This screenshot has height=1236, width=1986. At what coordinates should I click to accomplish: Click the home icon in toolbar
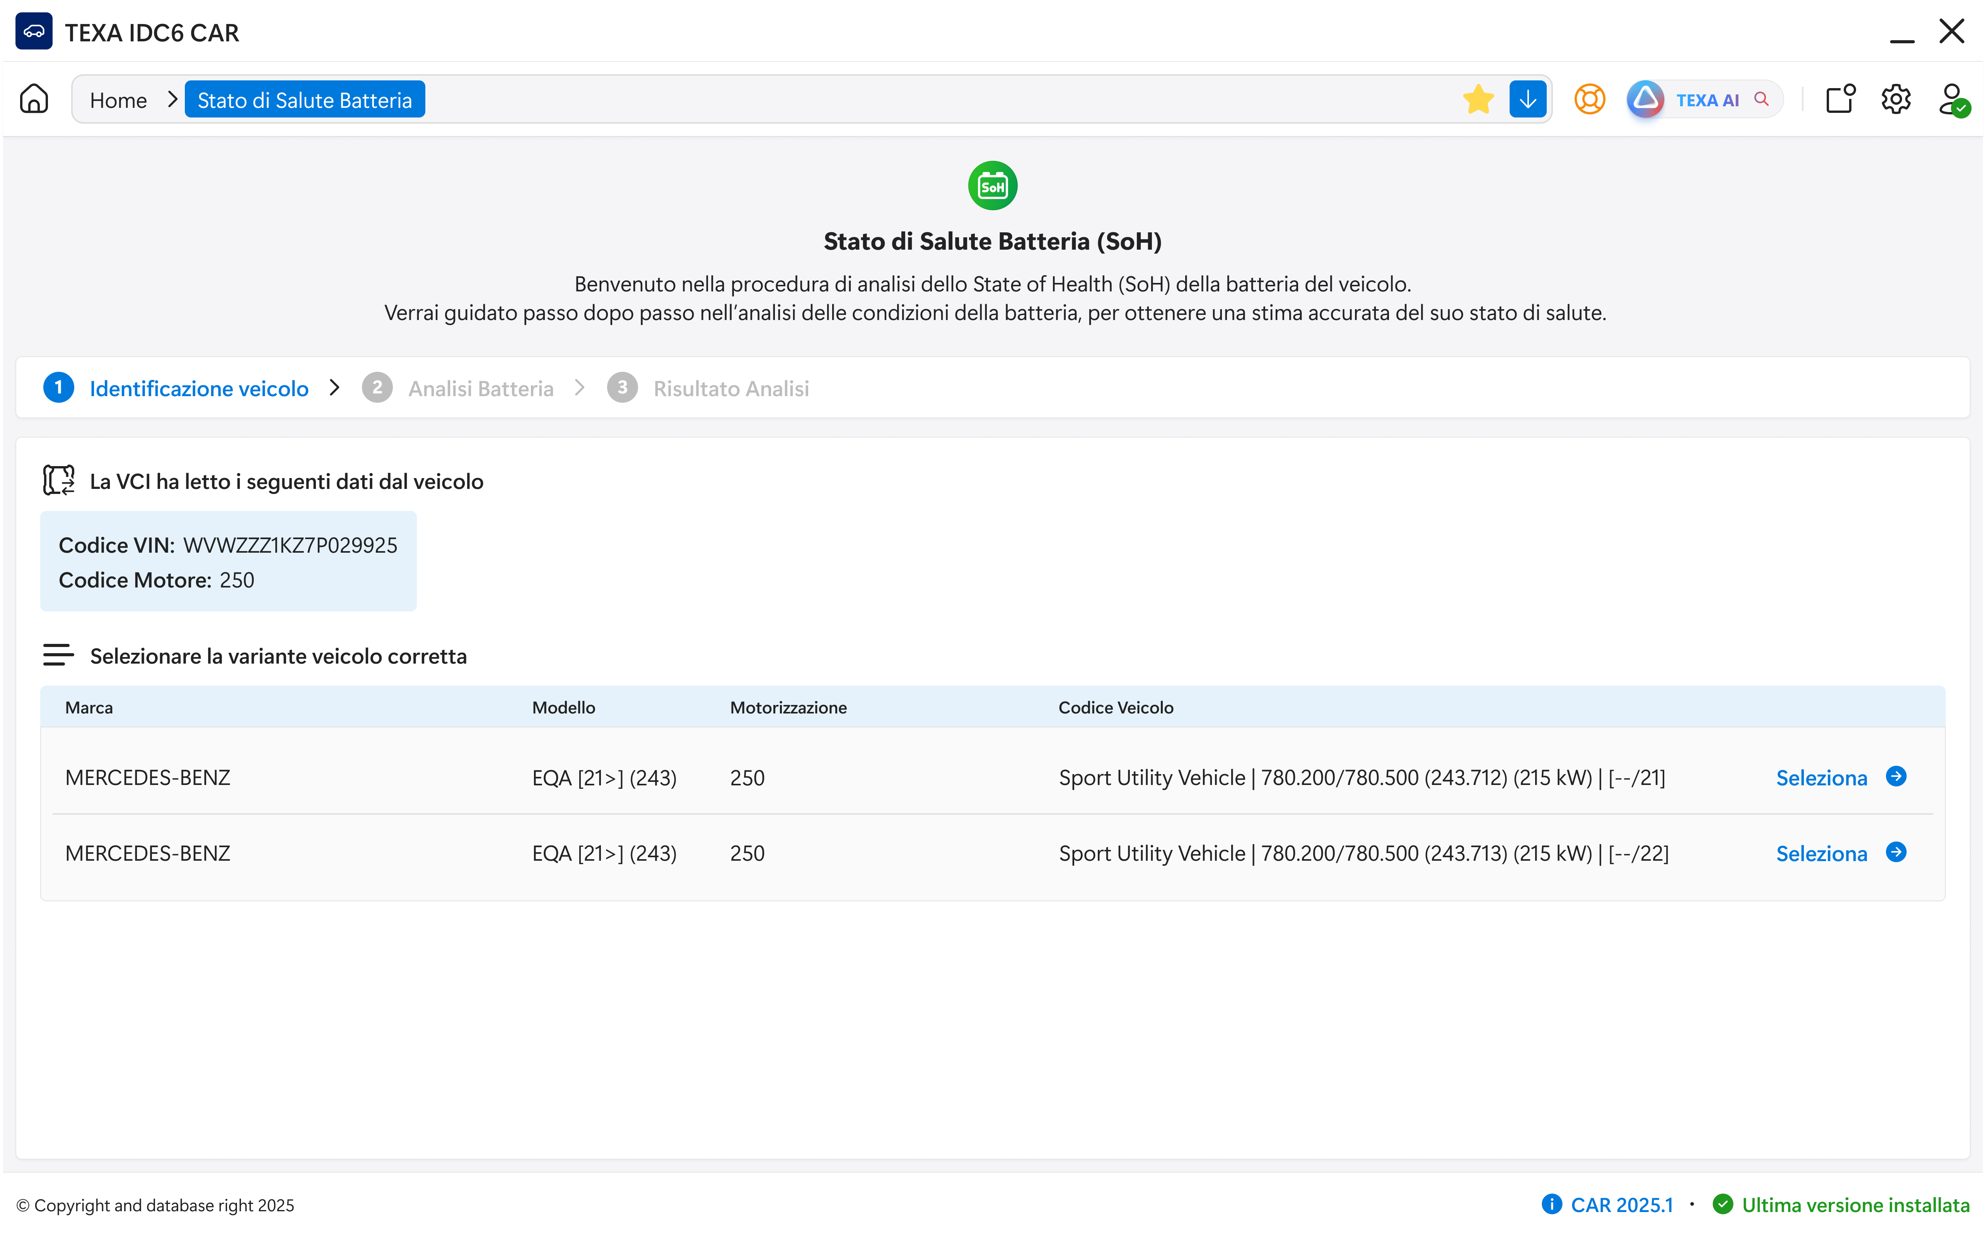[x=34, y=99]
